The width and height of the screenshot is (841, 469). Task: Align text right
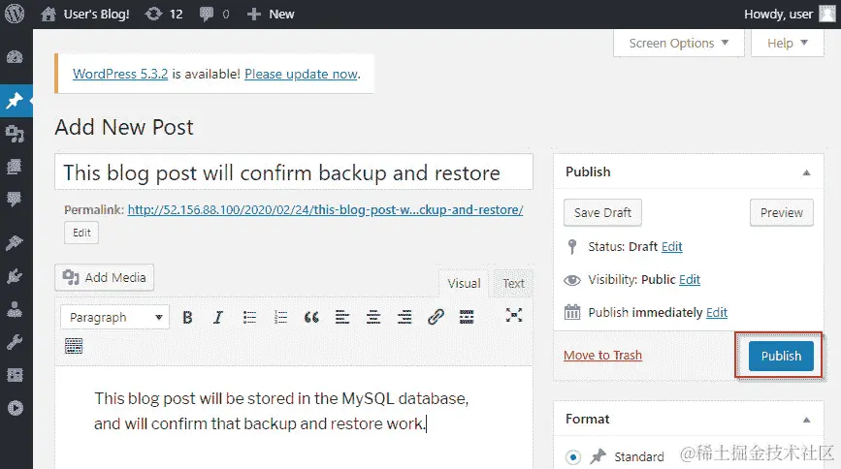(404, 317)
